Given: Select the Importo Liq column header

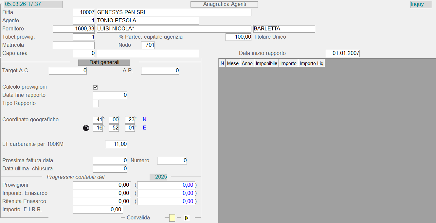Looking at the screenshot, I should tap(311, 63).
